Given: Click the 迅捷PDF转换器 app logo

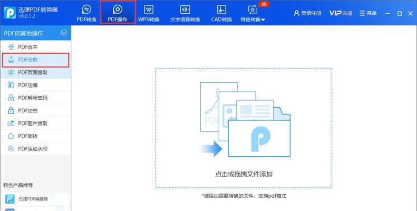Looking at the screenshot, I should point(9,13).
